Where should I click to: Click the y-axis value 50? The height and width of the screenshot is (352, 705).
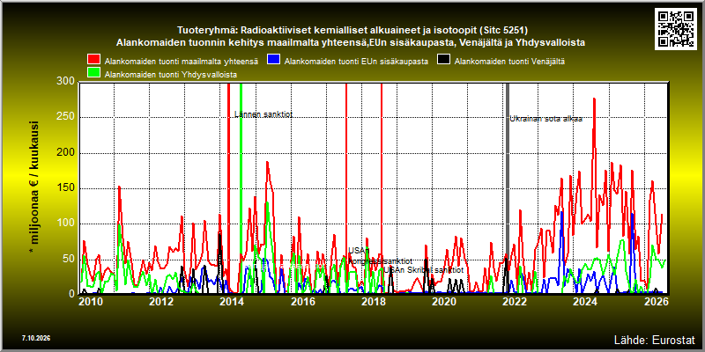click(69, 259)
